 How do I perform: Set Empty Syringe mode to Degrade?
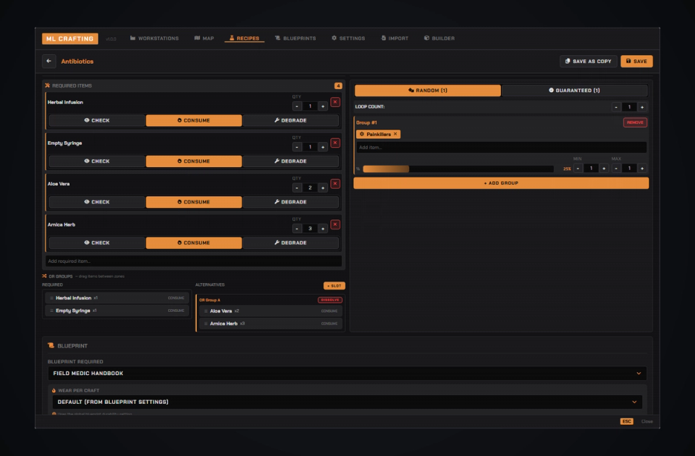click(x=290, y=161)
